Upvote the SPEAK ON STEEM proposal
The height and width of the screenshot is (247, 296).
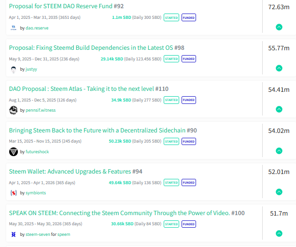[279, 233]
